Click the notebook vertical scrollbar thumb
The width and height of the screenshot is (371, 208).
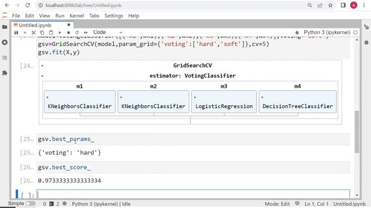(357, 132)
